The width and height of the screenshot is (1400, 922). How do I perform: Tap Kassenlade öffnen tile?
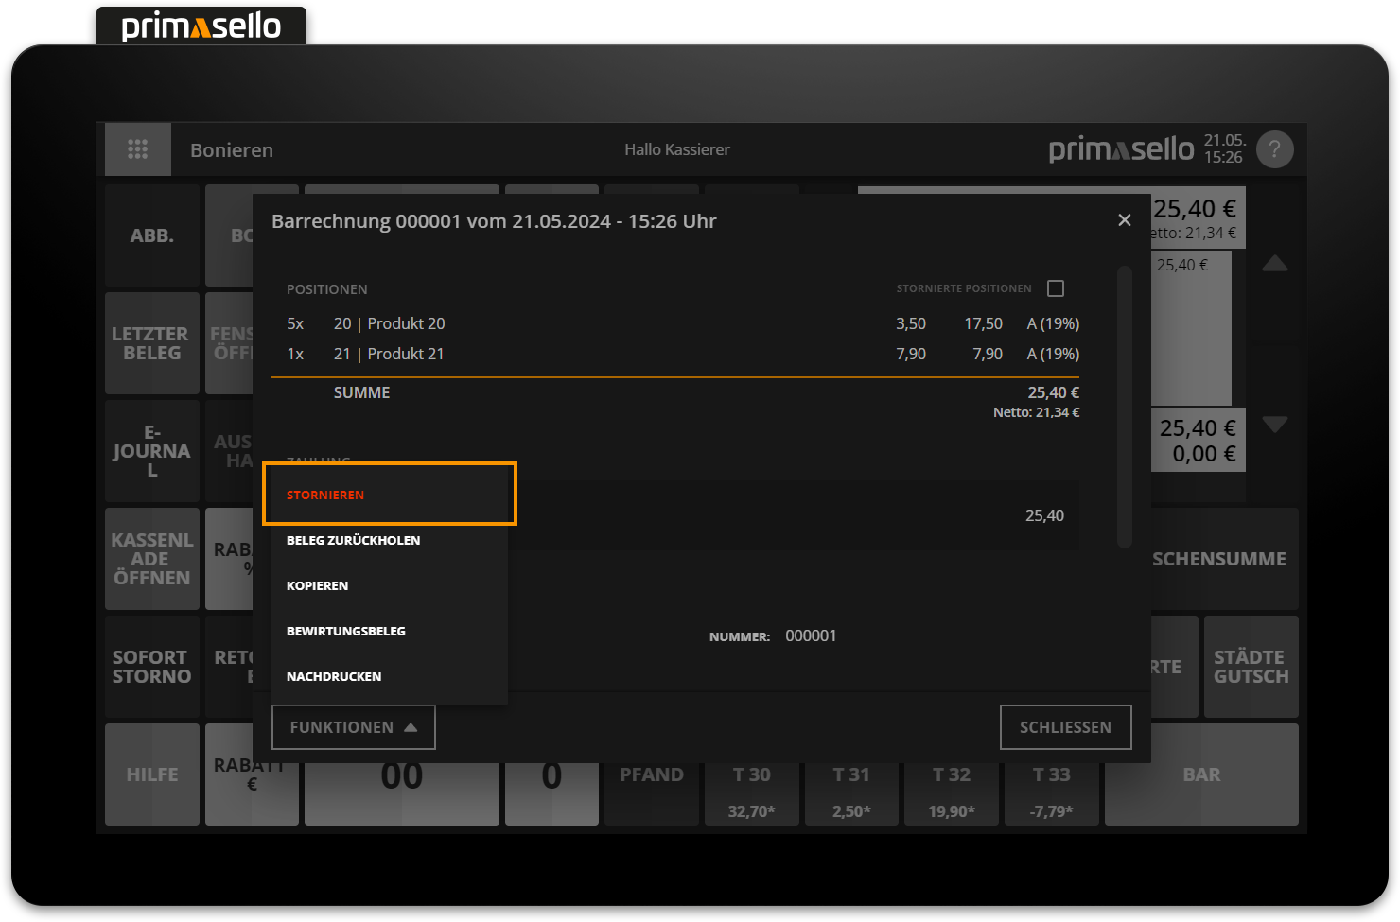151,559
